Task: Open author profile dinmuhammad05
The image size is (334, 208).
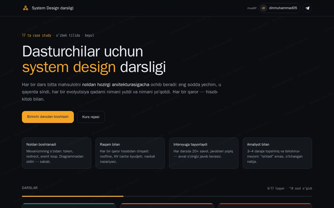Action: point(279,8)
